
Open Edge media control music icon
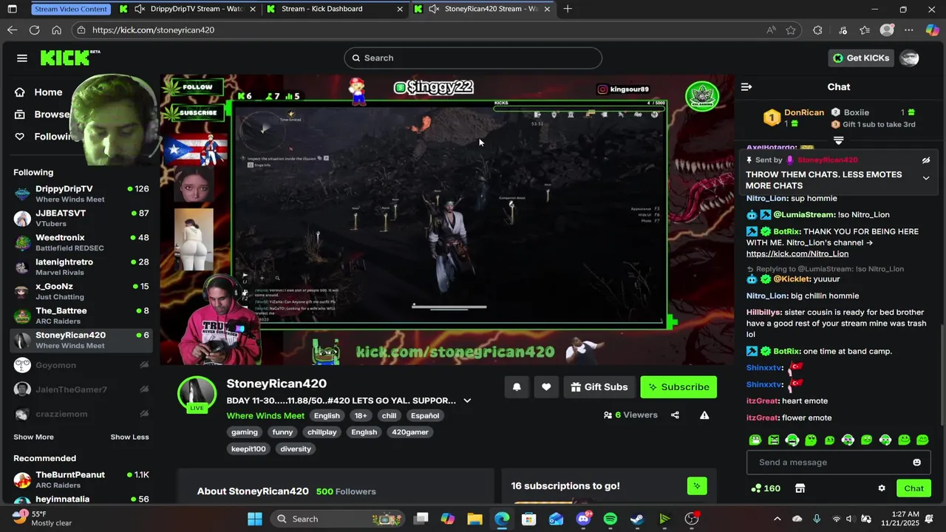(x=843, y=30)
